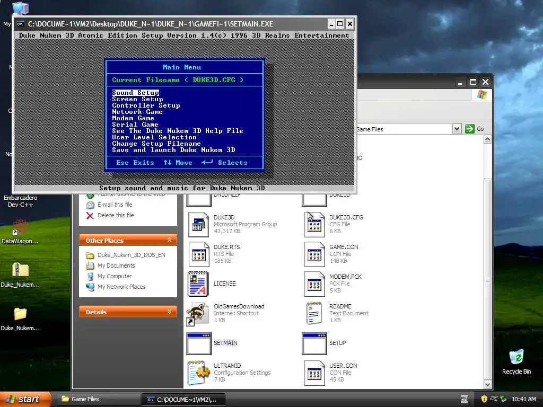The image size is (543, 407).
Task: Select the DUKE3D.CFG file icon
Action: tap(314, 224)
